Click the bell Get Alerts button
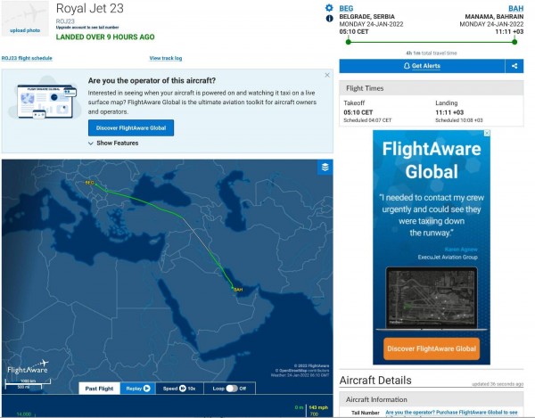Viewport: 535px width, 418px height. coord(422,66)
